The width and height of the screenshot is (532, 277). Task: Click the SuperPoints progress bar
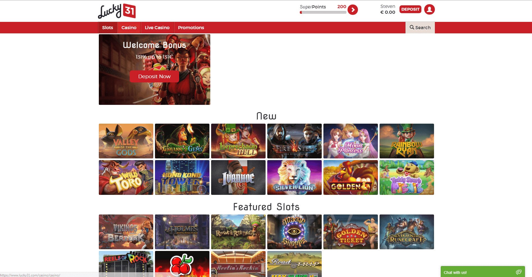click(323, 12)
